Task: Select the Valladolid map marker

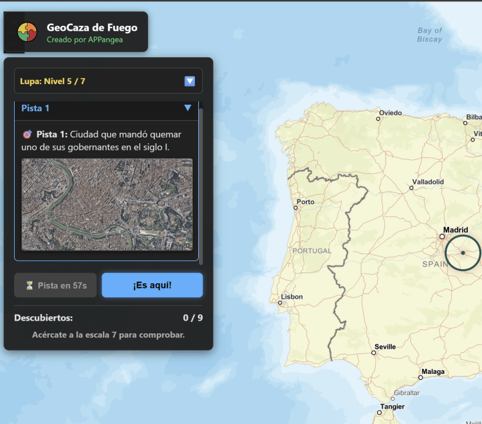Action: pyautogui.click(x=411, y=188)
